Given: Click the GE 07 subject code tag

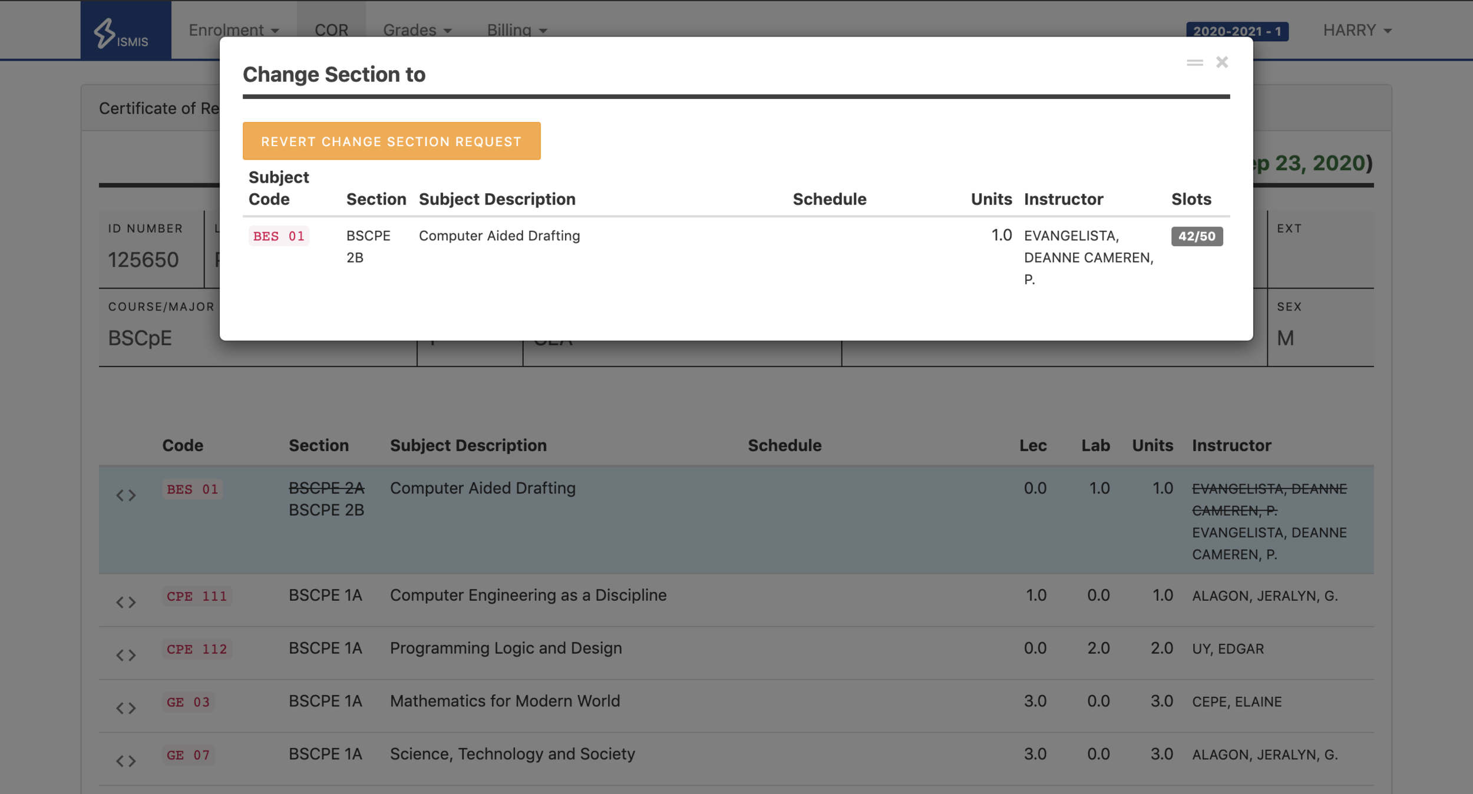Looking at the screenshot, I should [x=188, y=755].
